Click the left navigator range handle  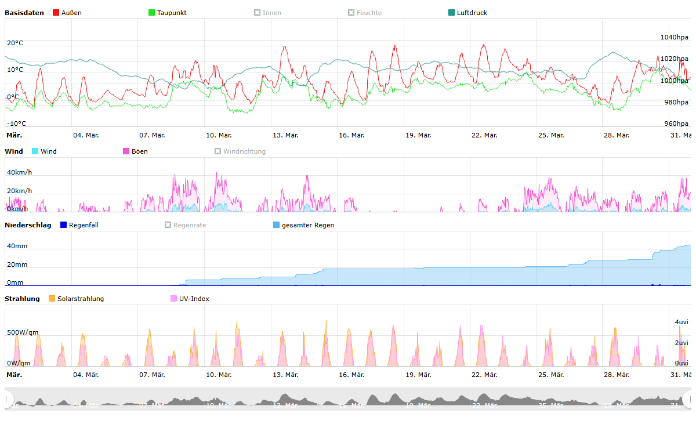click(x=7, y=399)
